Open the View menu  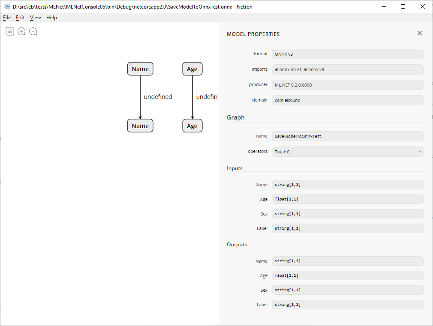[x=36, y=18]
